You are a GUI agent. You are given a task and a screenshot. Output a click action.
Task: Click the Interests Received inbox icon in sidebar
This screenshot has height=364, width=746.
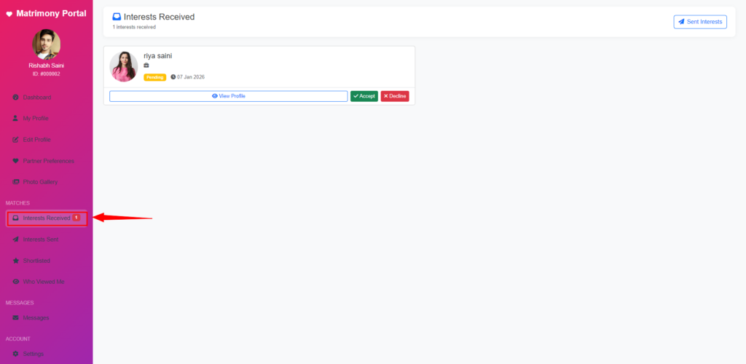tap(15, 218)
